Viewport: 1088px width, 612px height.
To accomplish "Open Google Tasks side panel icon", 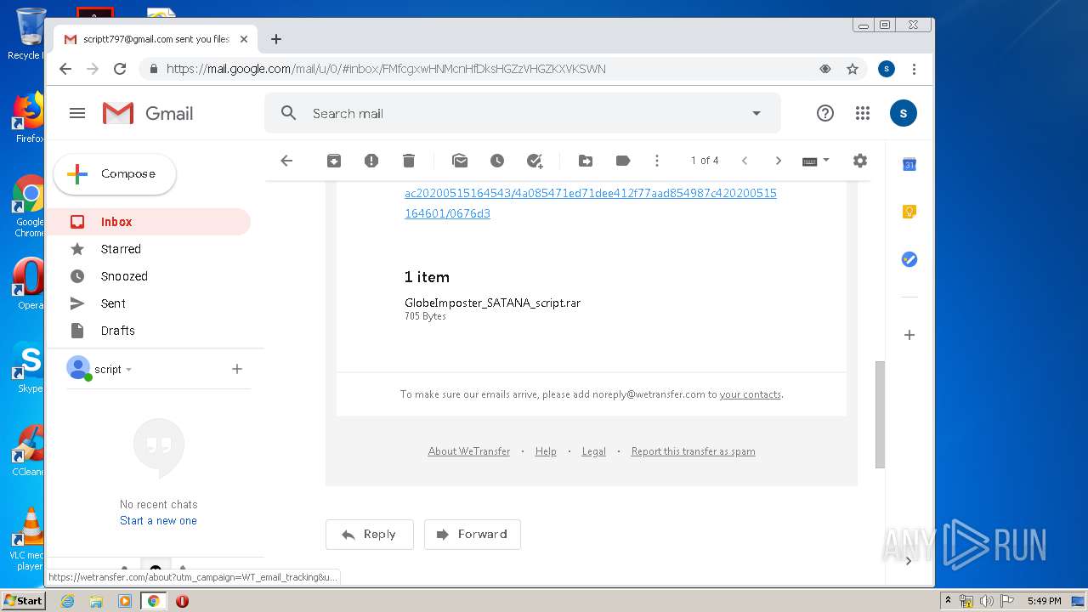I will tap(909, 259).
